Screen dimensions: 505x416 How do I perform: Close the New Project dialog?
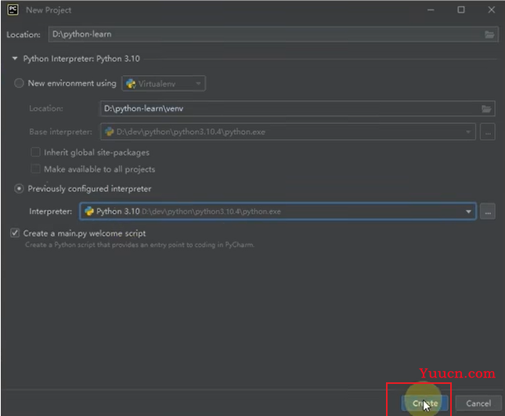(x=491, y=10)
